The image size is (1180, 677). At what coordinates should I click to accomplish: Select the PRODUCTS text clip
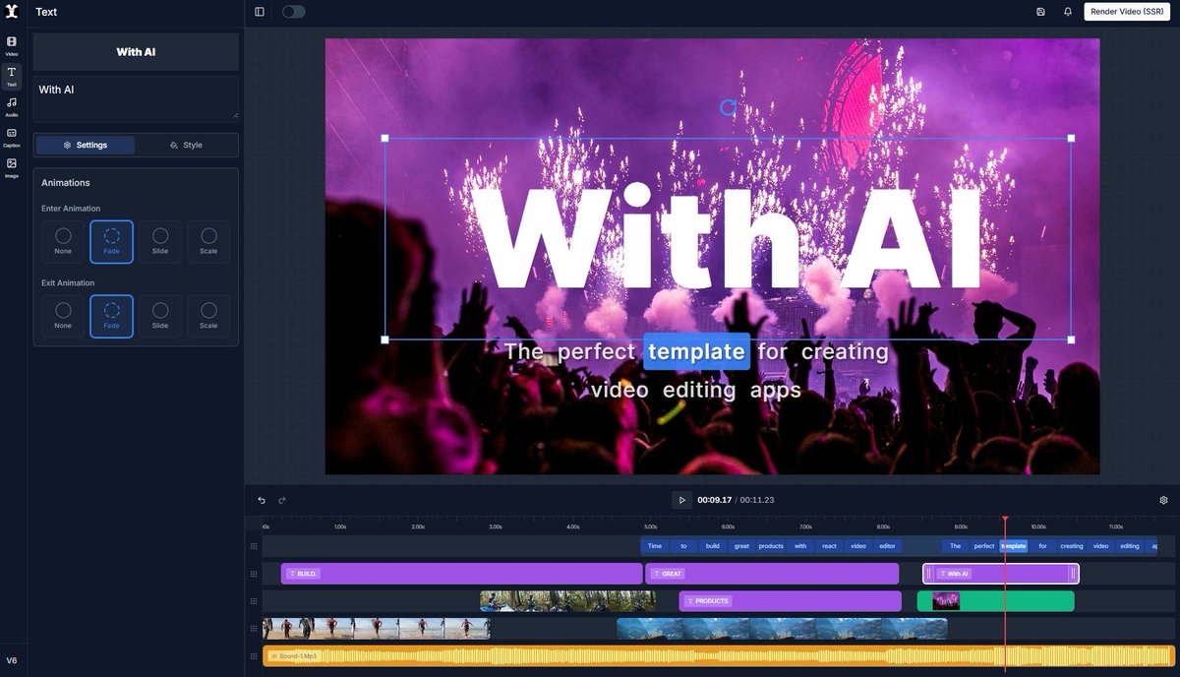click(x=790, y=601)
